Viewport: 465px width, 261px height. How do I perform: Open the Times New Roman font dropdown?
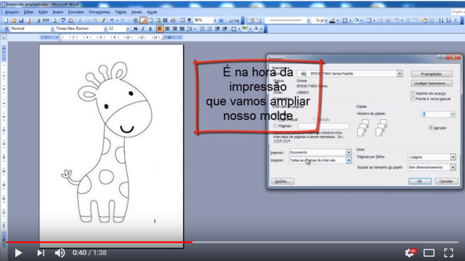[x=106, y=29]
